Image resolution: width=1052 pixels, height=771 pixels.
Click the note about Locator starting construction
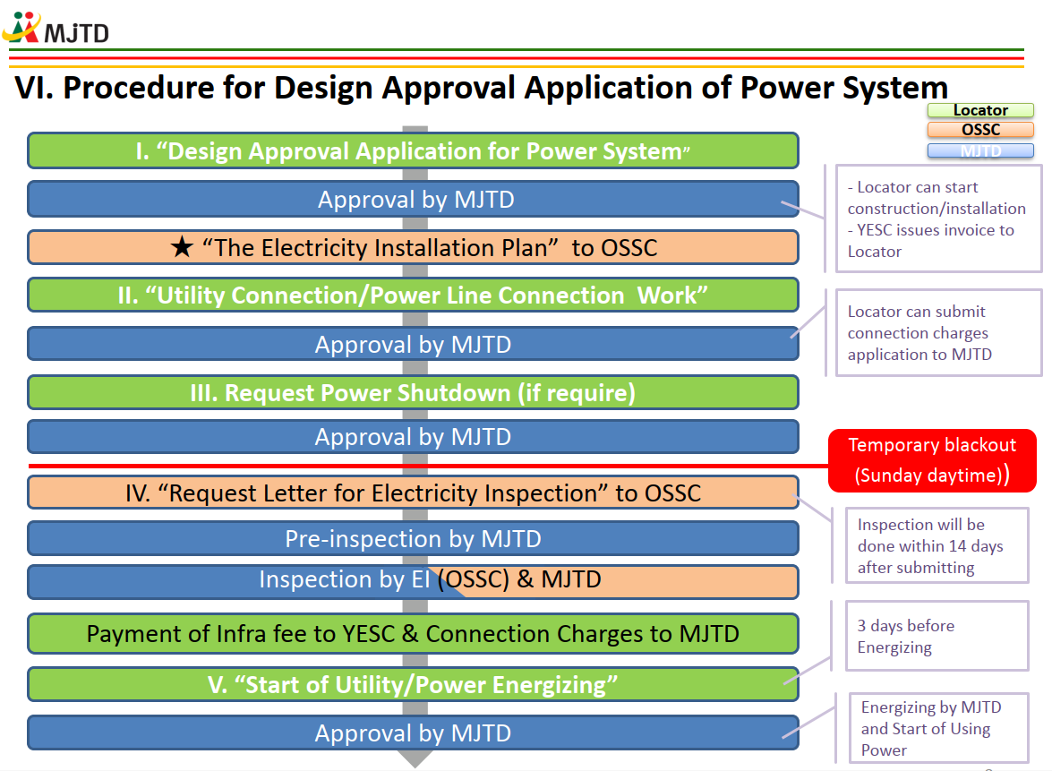(x=937, y=218)
